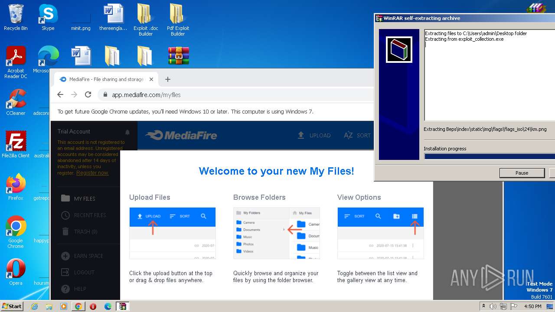The width and height of the screenshot is (555, 312).
Task: Click the View Options tutorial thumbnail
Action: coord(381,233)
